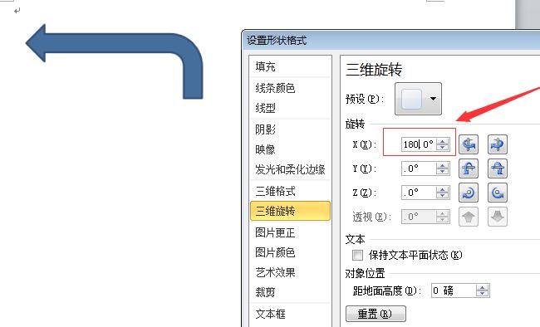
Task: Select 填充 category in sidebar
Action: (x=290, y=66)
